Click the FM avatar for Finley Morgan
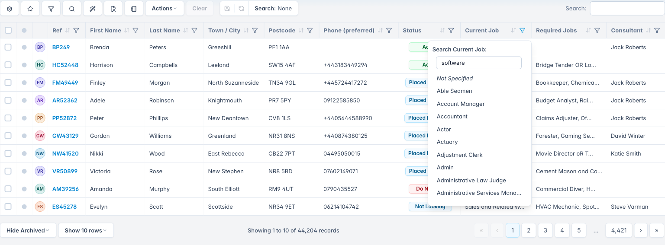The image size is (665, 245). 40,83
